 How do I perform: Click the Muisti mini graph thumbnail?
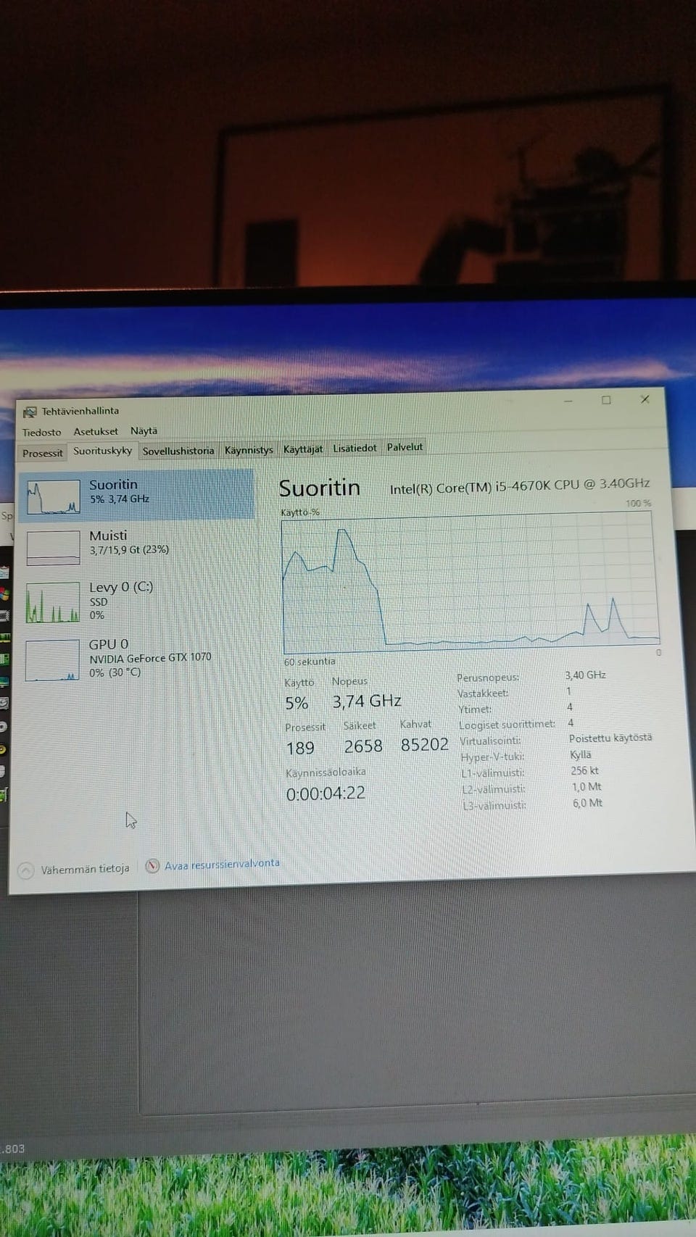(53, 548)
